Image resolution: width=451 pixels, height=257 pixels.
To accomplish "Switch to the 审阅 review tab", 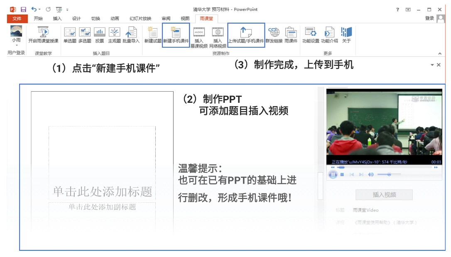I will (x=166, y=19).
